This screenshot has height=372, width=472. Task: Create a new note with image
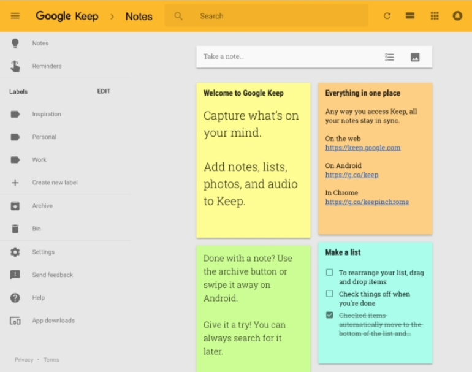click(x=415, y=57)
